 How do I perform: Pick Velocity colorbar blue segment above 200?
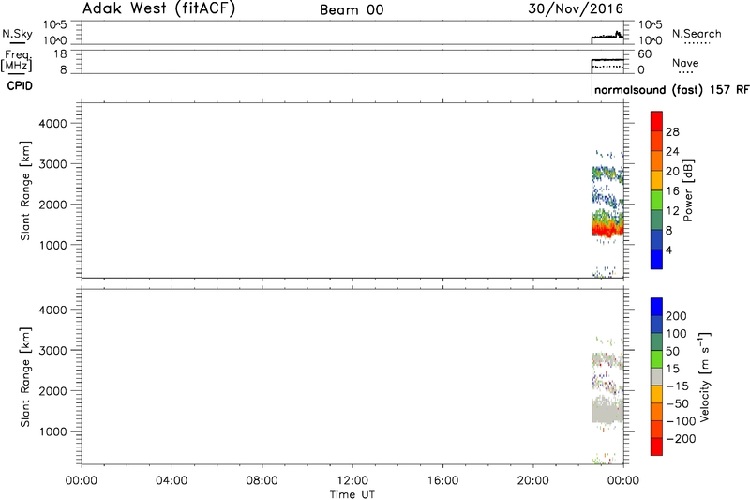(656, 307)
